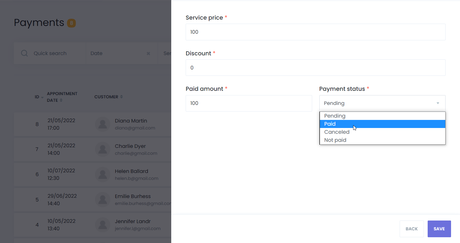Click into the Discount input field

point(315,68)
